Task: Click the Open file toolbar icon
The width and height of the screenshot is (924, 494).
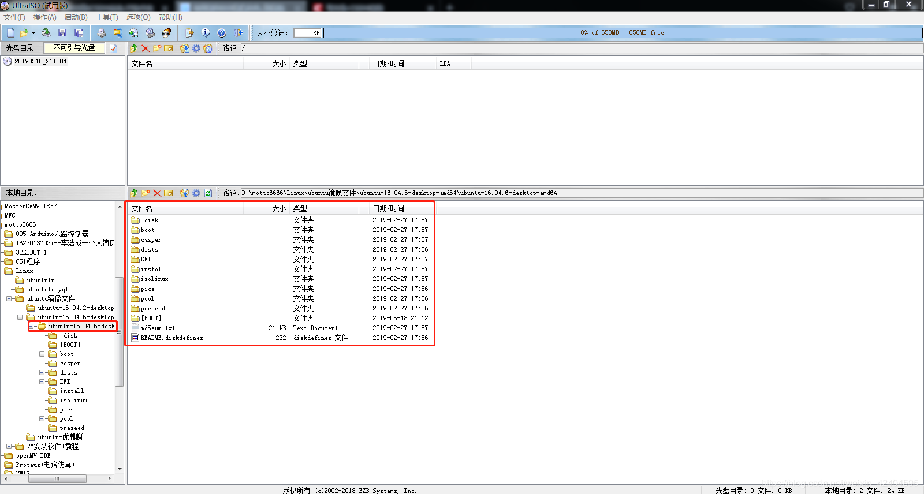Action: (x=24, y=33)
